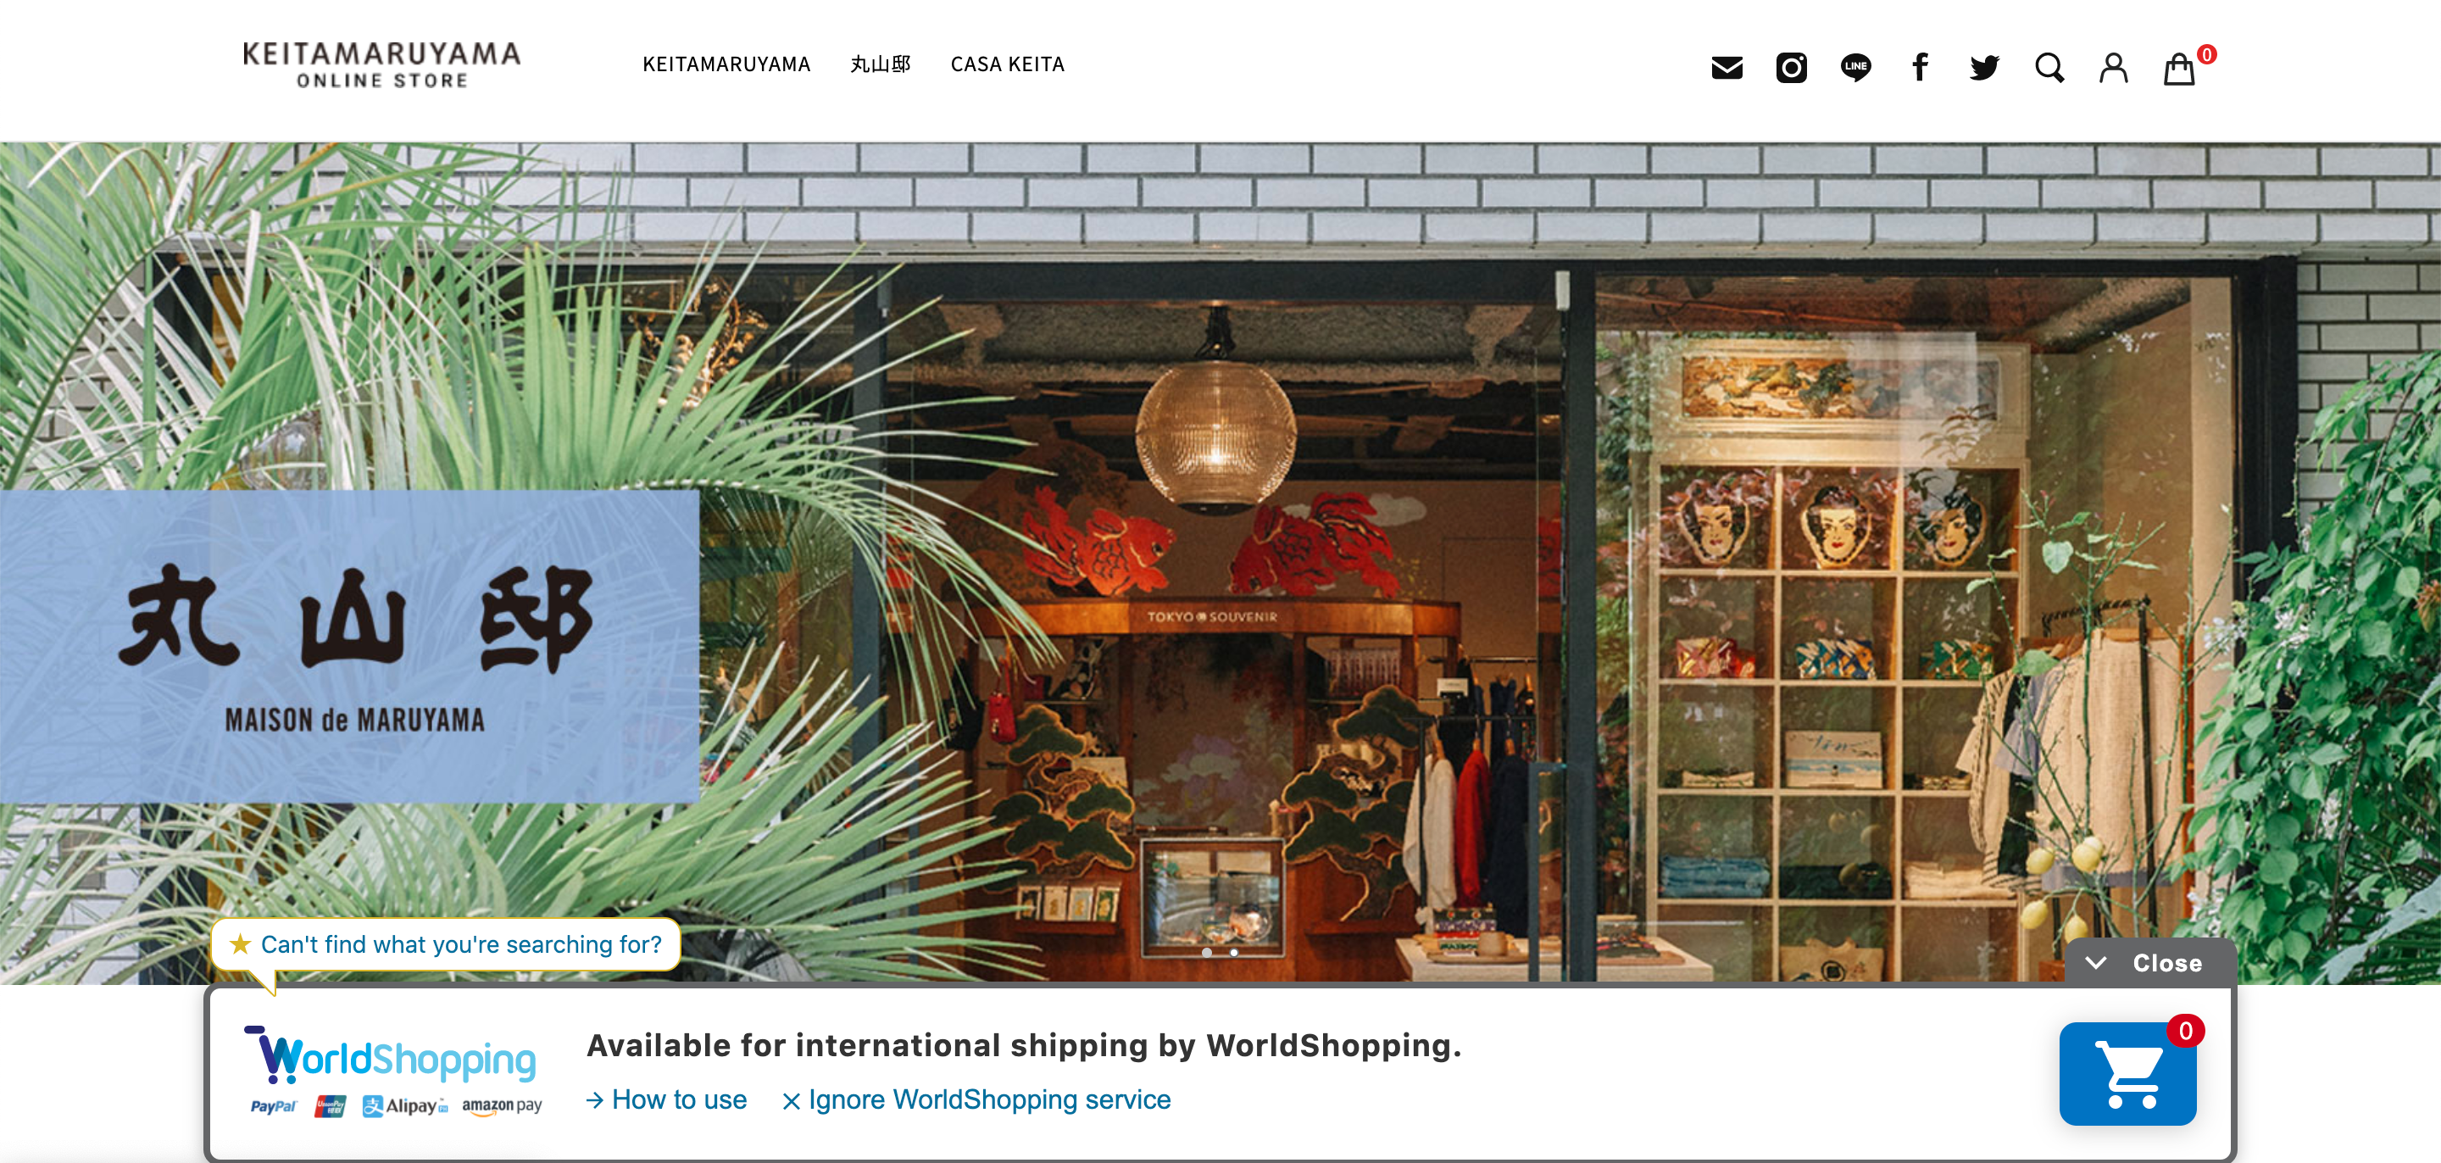Open the LINE chat icon
This screenshot has height=1163, width=2441.
[1855, 67]
